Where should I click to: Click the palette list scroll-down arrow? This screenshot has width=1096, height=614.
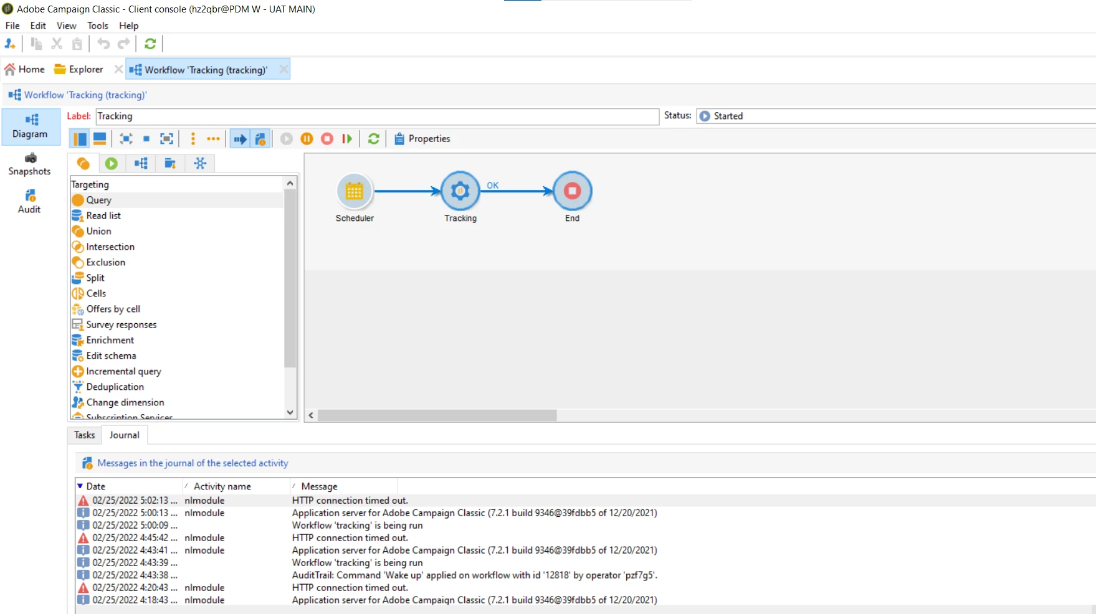click(290, 412)
